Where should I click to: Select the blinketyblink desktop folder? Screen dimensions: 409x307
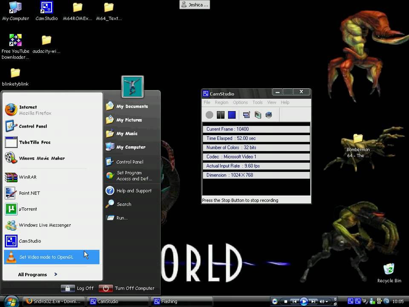click(15, 77)
